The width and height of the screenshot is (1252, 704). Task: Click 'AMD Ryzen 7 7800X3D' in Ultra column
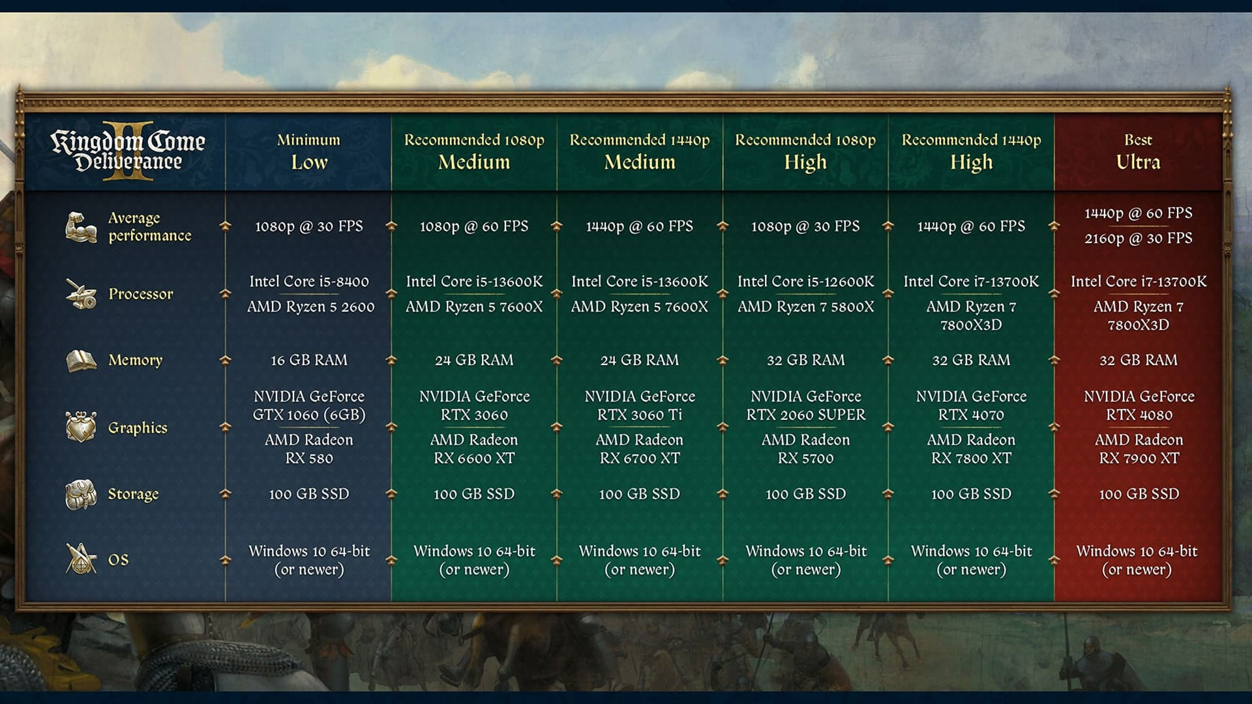click(x=1139, y=315)
